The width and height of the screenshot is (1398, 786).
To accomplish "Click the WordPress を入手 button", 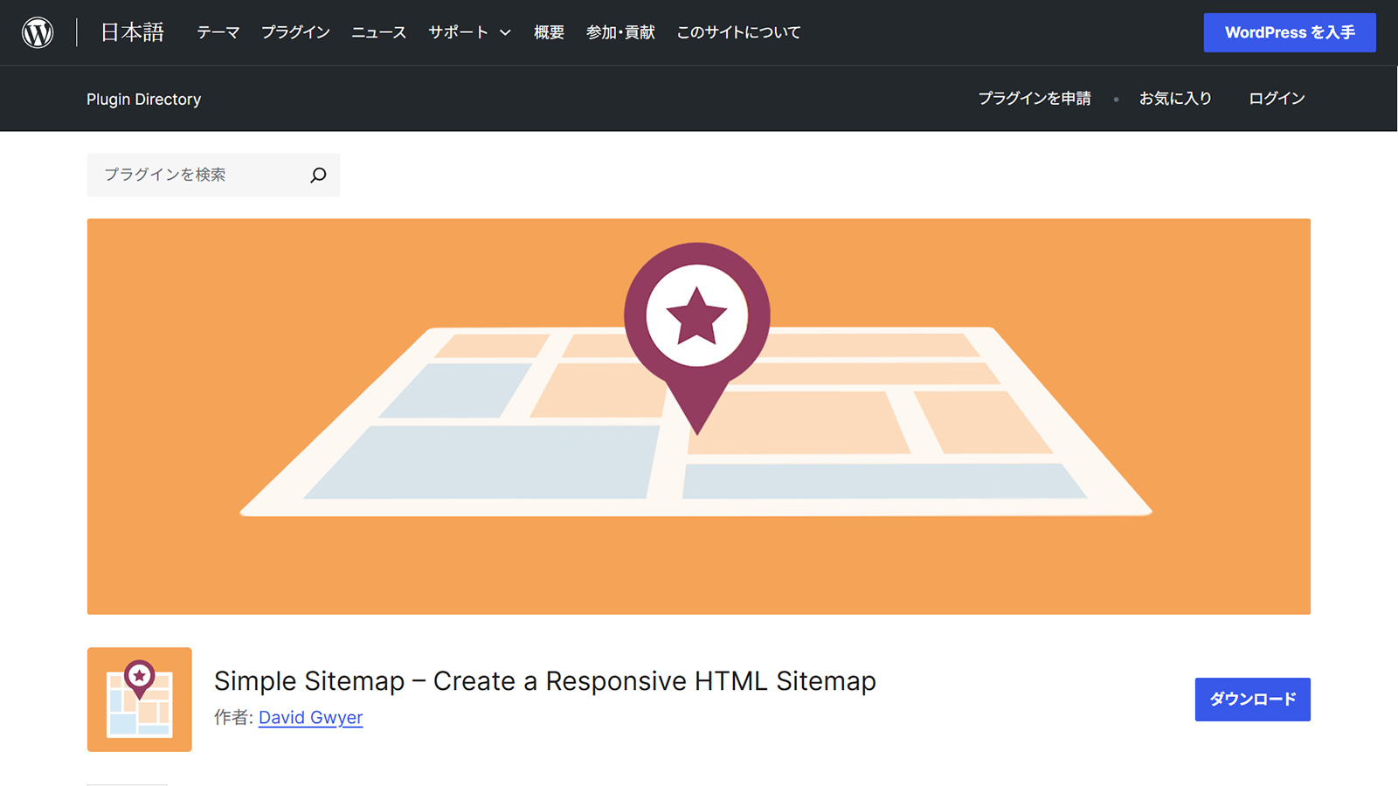I will coord(1290,32).
